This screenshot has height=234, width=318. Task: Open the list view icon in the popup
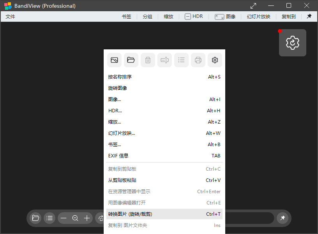tap(181, 60)
